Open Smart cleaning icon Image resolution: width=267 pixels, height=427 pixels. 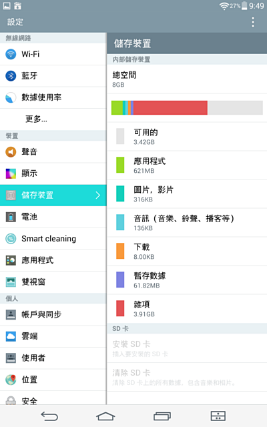(11, 239)
